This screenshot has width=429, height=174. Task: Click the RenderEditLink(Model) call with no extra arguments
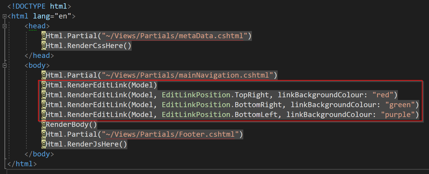coord(99,85)
